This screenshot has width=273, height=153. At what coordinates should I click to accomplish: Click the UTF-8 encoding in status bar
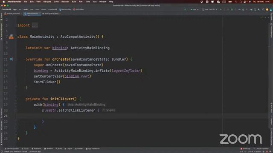(250, 152)
